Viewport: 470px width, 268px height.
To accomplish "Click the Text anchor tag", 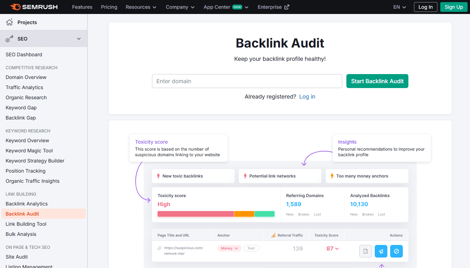I will (251, 248).
